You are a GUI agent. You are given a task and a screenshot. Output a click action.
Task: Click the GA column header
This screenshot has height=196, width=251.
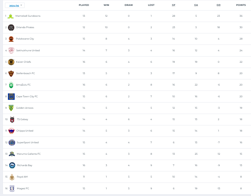pyautogui.click(x=196, y=5)
